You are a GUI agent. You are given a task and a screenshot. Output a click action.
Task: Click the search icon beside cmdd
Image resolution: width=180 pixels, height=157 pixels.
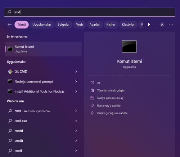10,131
